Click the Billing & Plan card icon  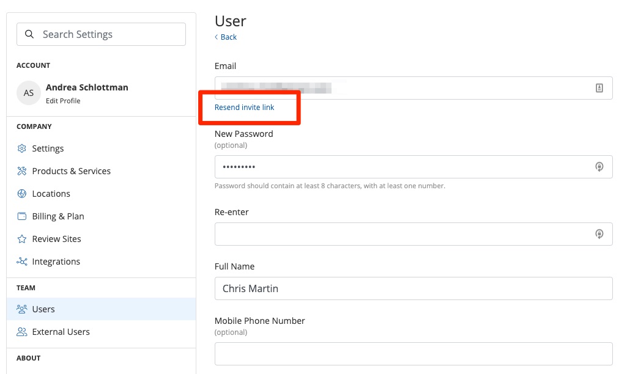[22, 216]
